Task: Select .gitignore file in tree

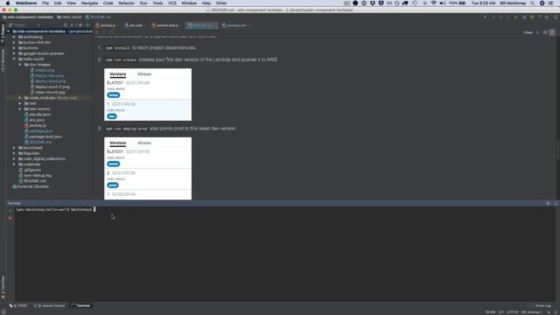Action: [x=30, y=170]
